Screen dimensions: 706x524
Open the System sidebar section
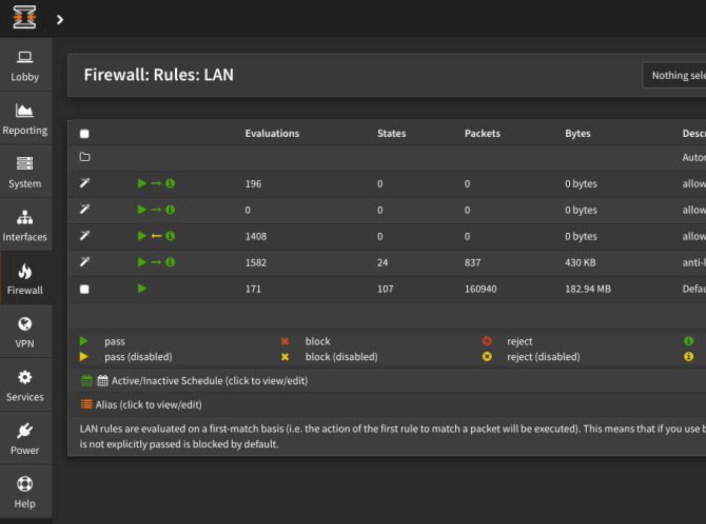25,172
